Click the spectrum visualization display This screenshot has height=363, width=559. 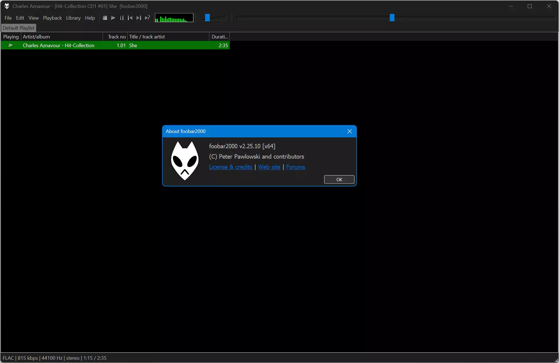[x=174, y=18]
